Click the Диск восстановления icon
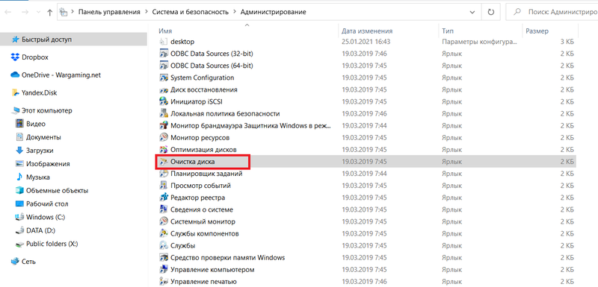Image resolution: width=598 pixels, height=287 pixels. [x=163, y=89]
